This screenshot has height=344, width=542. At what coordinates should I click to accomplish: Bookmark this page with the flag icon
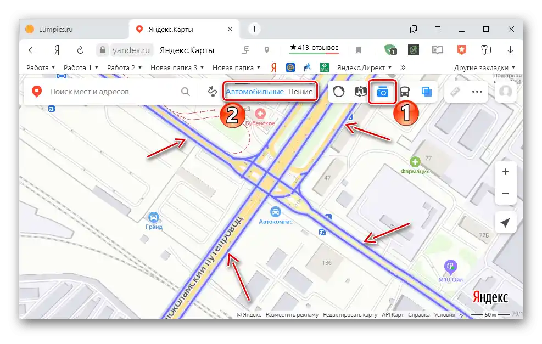[x=359, y=50]
